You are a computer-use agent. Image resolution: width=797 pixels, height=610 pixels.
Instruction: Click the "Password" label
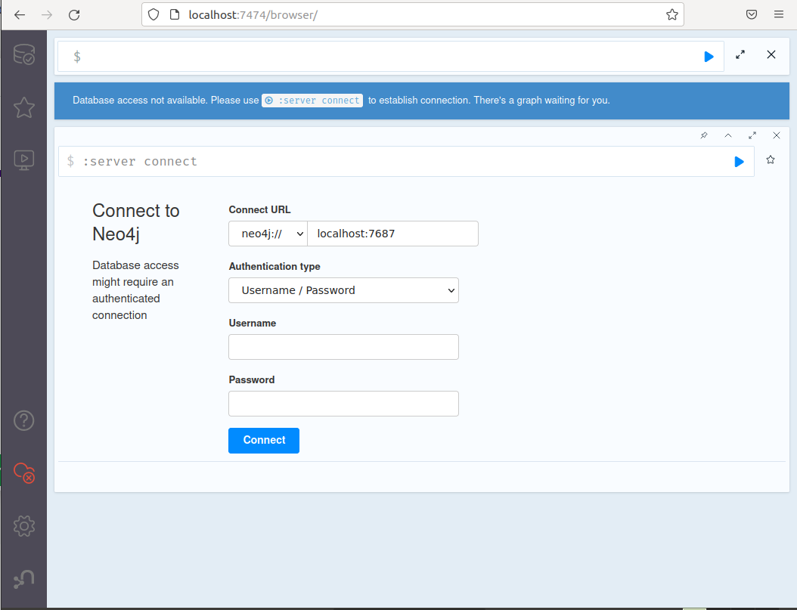tap(252, 380)
